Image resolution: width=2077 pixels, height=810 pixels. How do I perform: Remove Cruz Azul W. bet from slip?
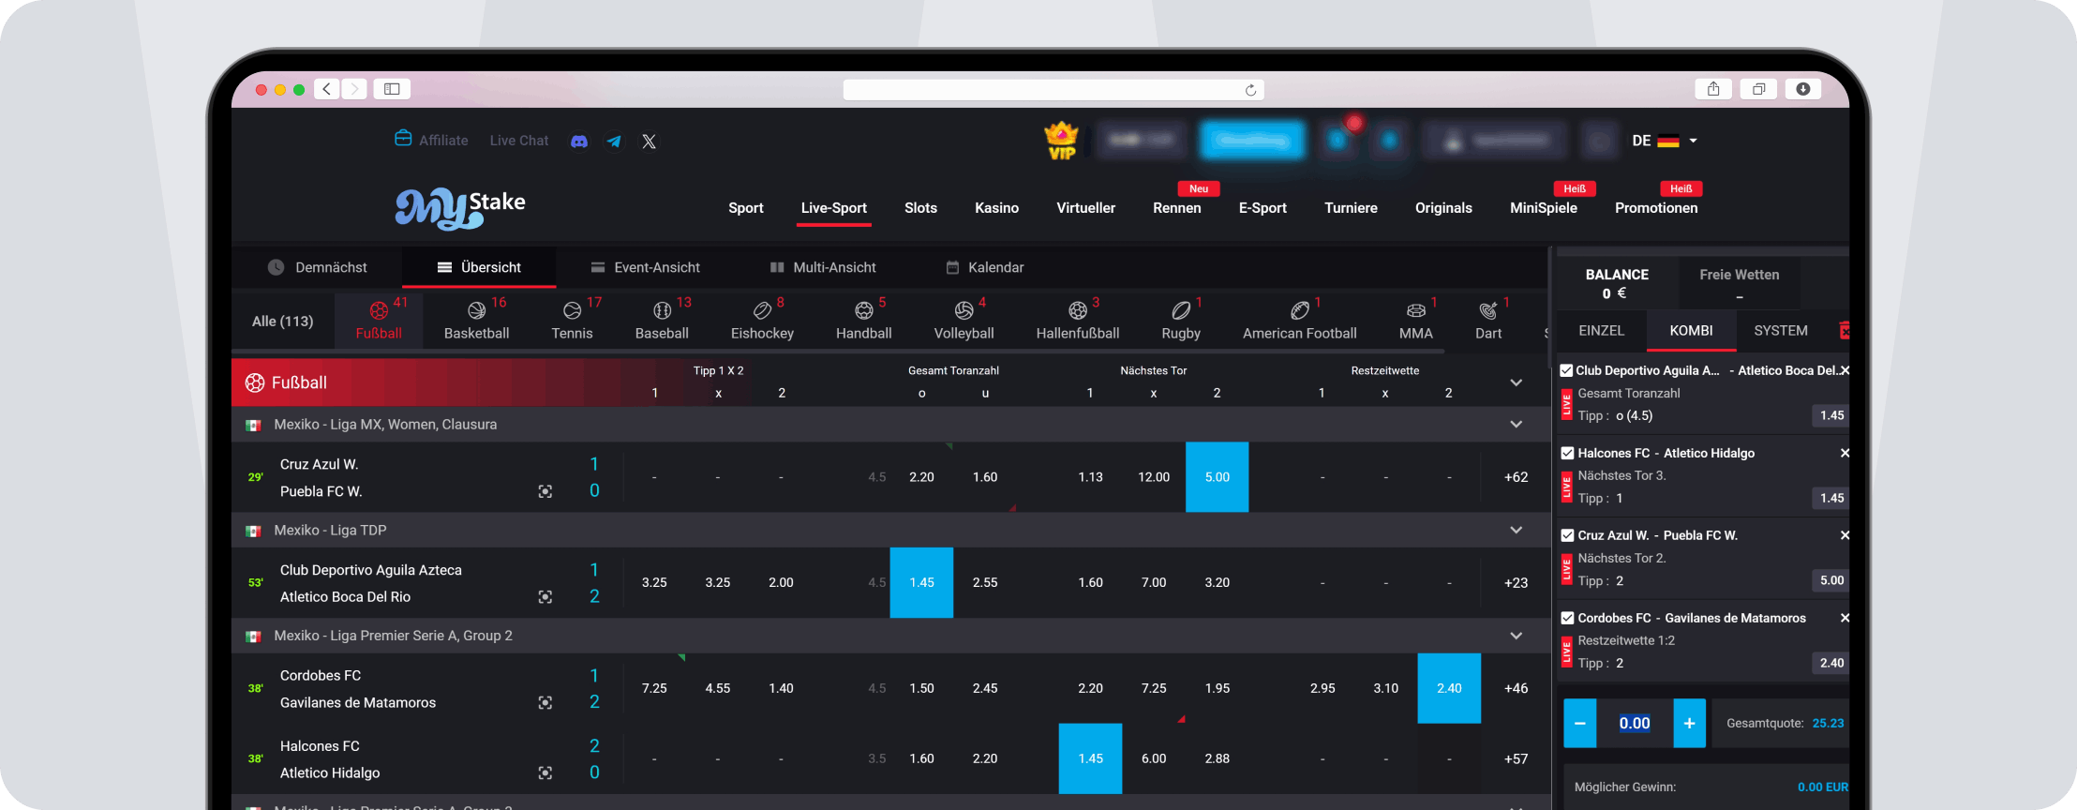[x=1845, y=535]
